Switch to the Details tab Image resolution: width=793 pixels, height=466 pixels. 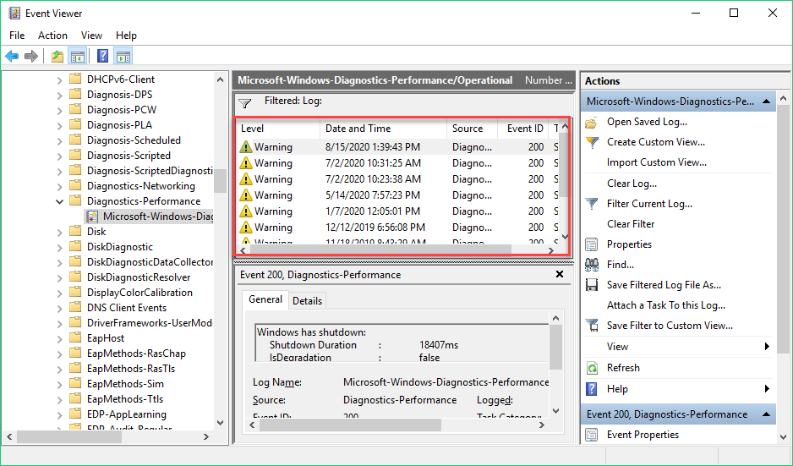point(307,301)
